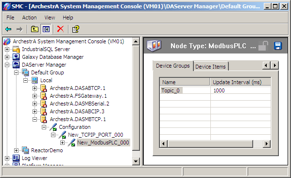Screen dimensions: 291x178
Task: Open the Help menu
Action: coord(68,18)
